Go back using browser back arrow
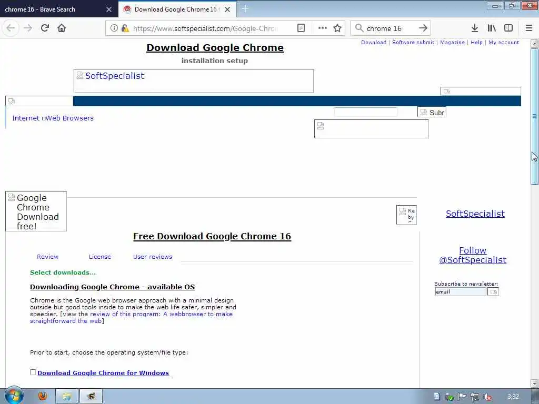 [11, 28]
